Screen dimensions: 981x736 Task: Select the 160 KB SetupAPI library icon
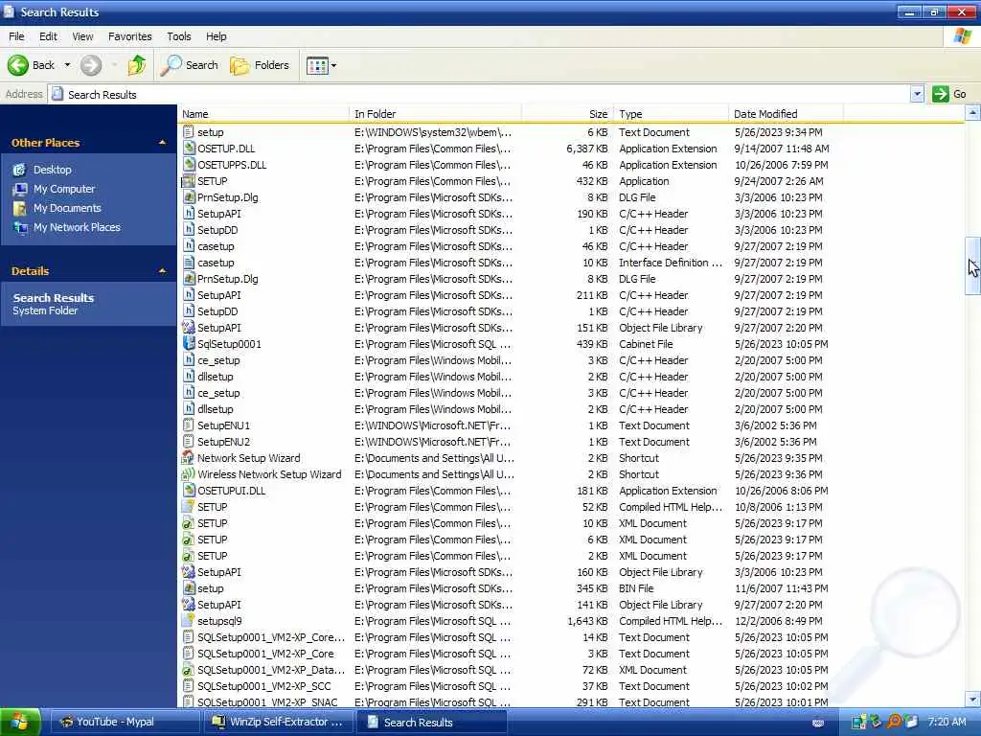click(189, 571)
